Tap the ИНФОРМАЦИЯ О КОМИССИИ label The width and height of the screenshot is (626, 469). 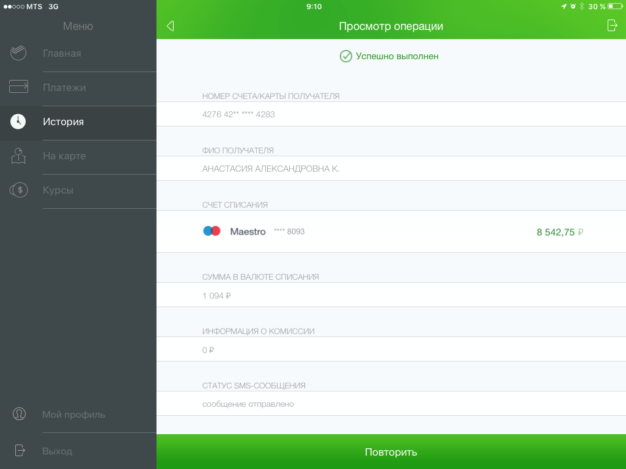(x=259, y=331)
